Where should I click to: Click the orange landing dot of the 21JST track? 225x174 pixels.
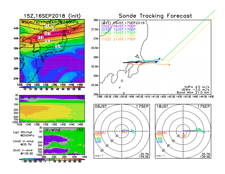tap(169, 65)
